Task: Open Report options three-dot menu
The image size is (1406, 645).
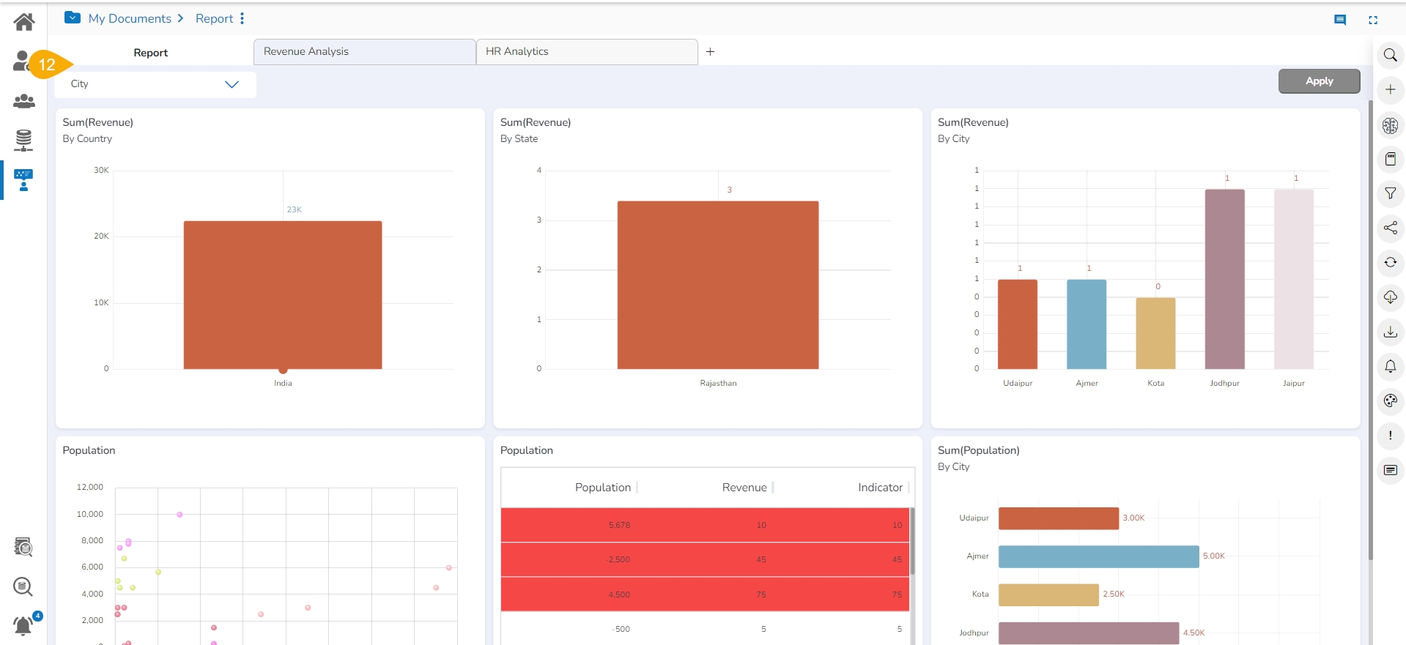Action: click(x=243, y=18)
